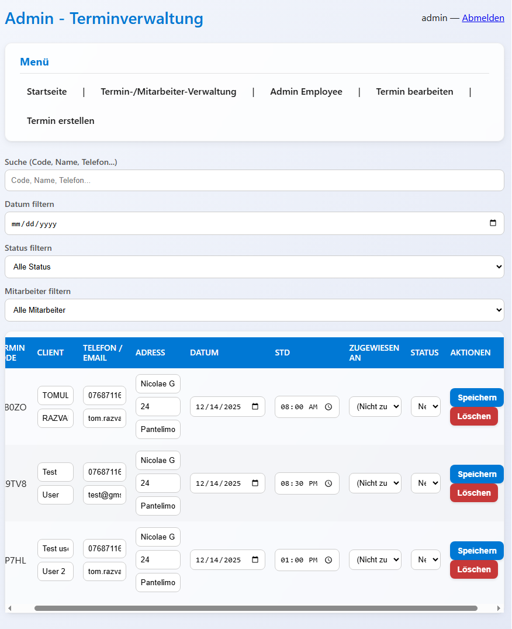Screen dimensions: 512x629
Task: Delete row 9TV8 via Löschen
Action: point(474,493)
